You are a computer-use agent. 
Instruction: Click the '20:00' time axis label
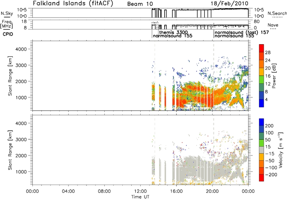[x=212, y=191]
